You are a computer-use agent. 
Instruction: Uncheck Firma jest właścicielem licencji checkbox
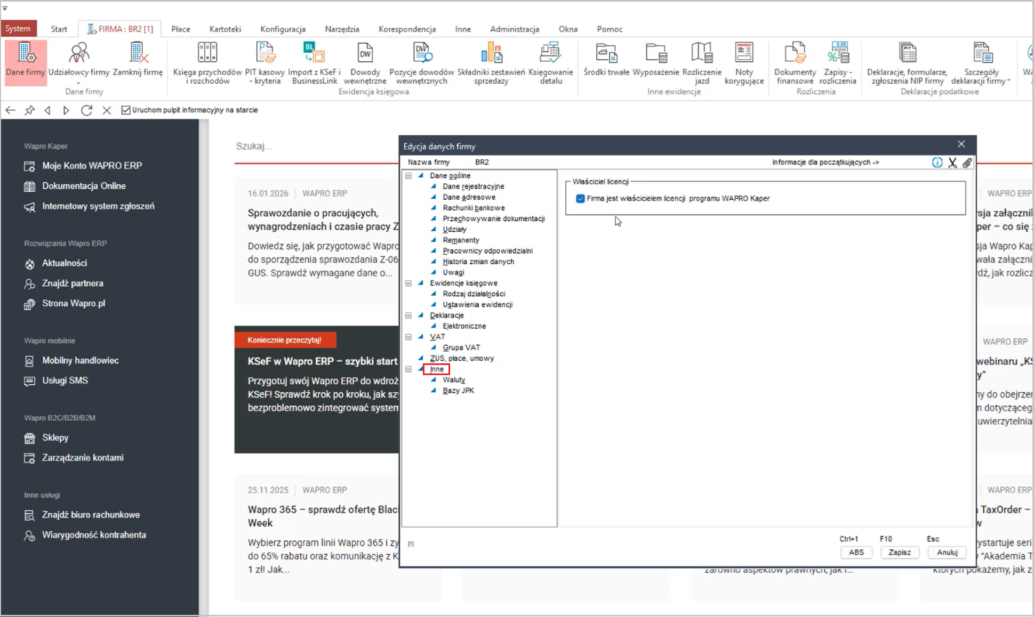580,199
